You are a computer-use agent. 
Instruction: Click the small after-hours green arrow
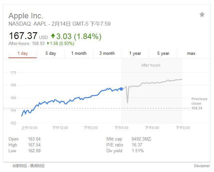pos(48,43)
